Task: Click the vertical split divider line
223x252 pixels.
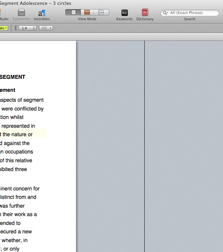Action: (x=144, y=141)
